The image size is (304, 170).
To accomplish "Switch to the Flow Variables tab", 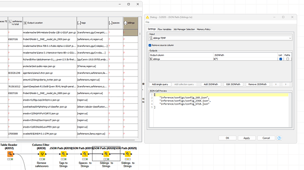I will point(164,29).
